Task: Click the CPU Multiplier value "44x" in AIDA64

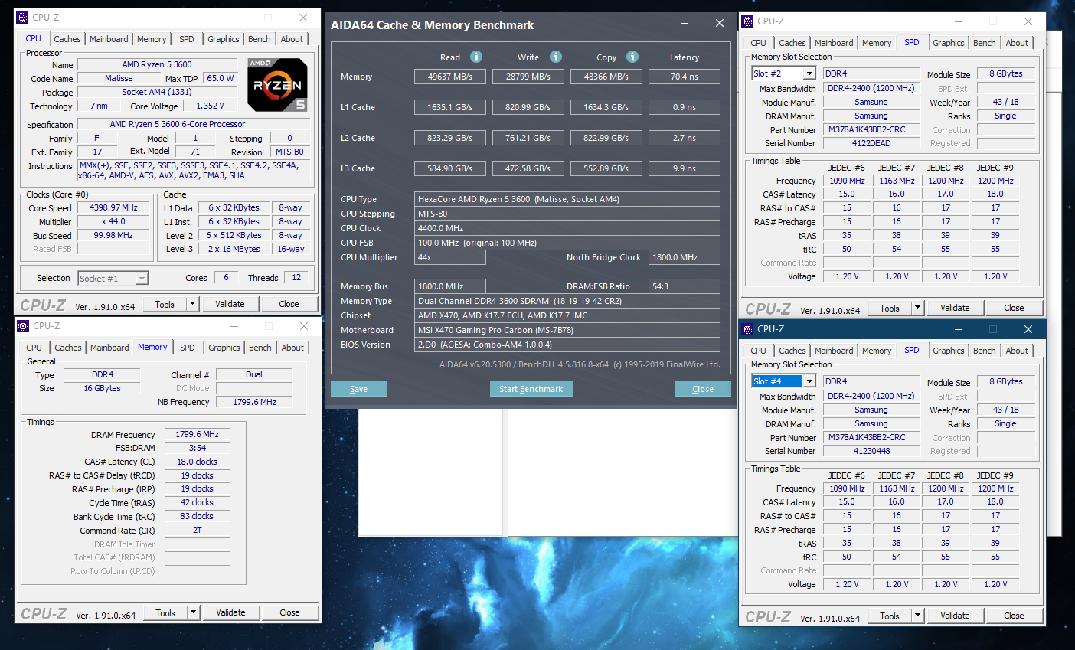Action: point(450,257)
